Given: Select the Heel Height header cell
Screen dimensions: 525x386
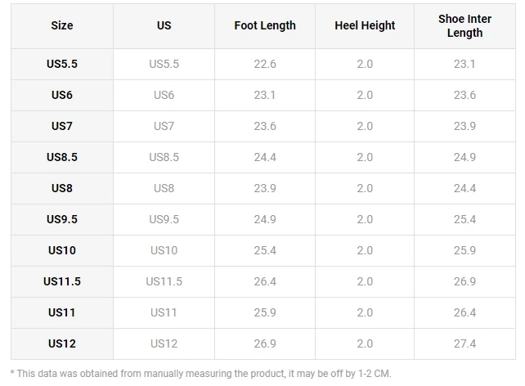Looking at the screenshot, I should coord(365,26).
